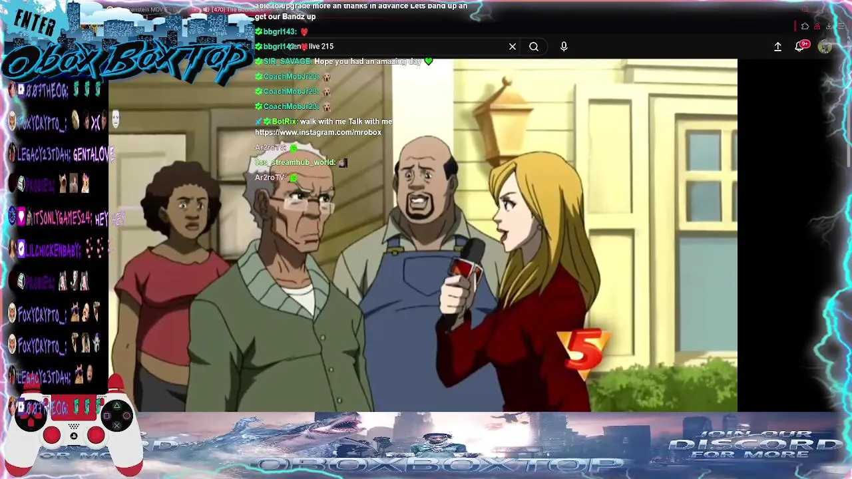Start voice search with the microphone icon

click(564, 47)
